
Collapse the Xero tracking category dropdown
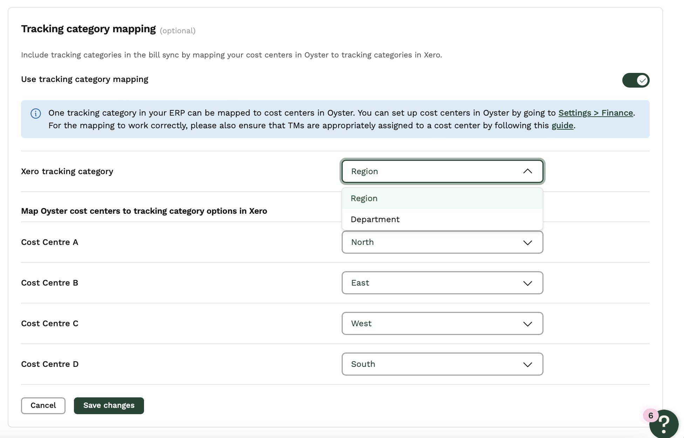point(442,171)
